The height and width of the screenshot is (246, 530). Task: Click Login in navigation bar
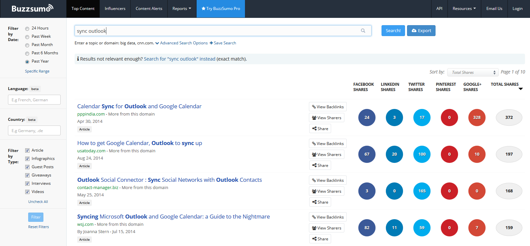click(x=517, y=9)
